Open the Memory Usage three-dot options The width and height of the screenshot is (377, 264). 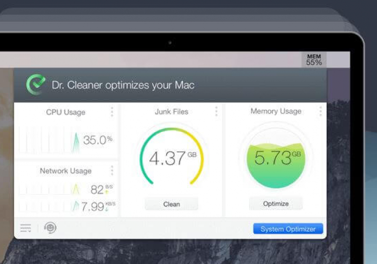click(x=320, y=112)
